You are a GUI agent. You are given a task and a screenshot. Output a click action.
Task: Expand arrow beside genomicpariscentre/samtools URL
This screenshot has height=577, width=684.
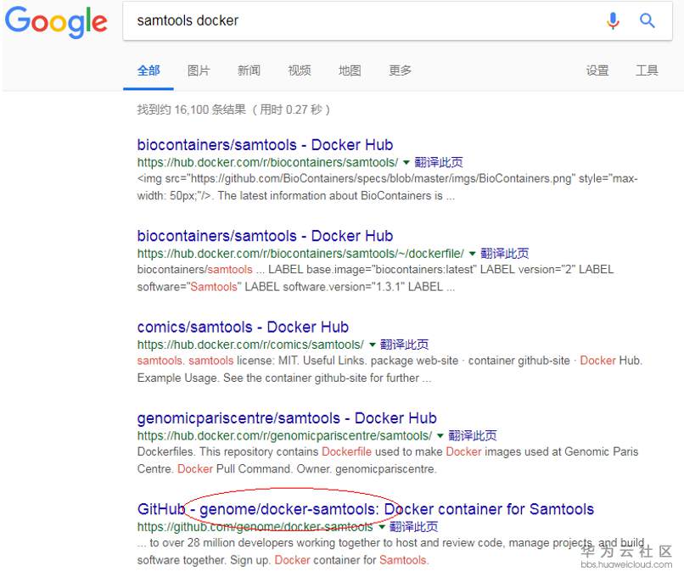(x=440, y=435)
